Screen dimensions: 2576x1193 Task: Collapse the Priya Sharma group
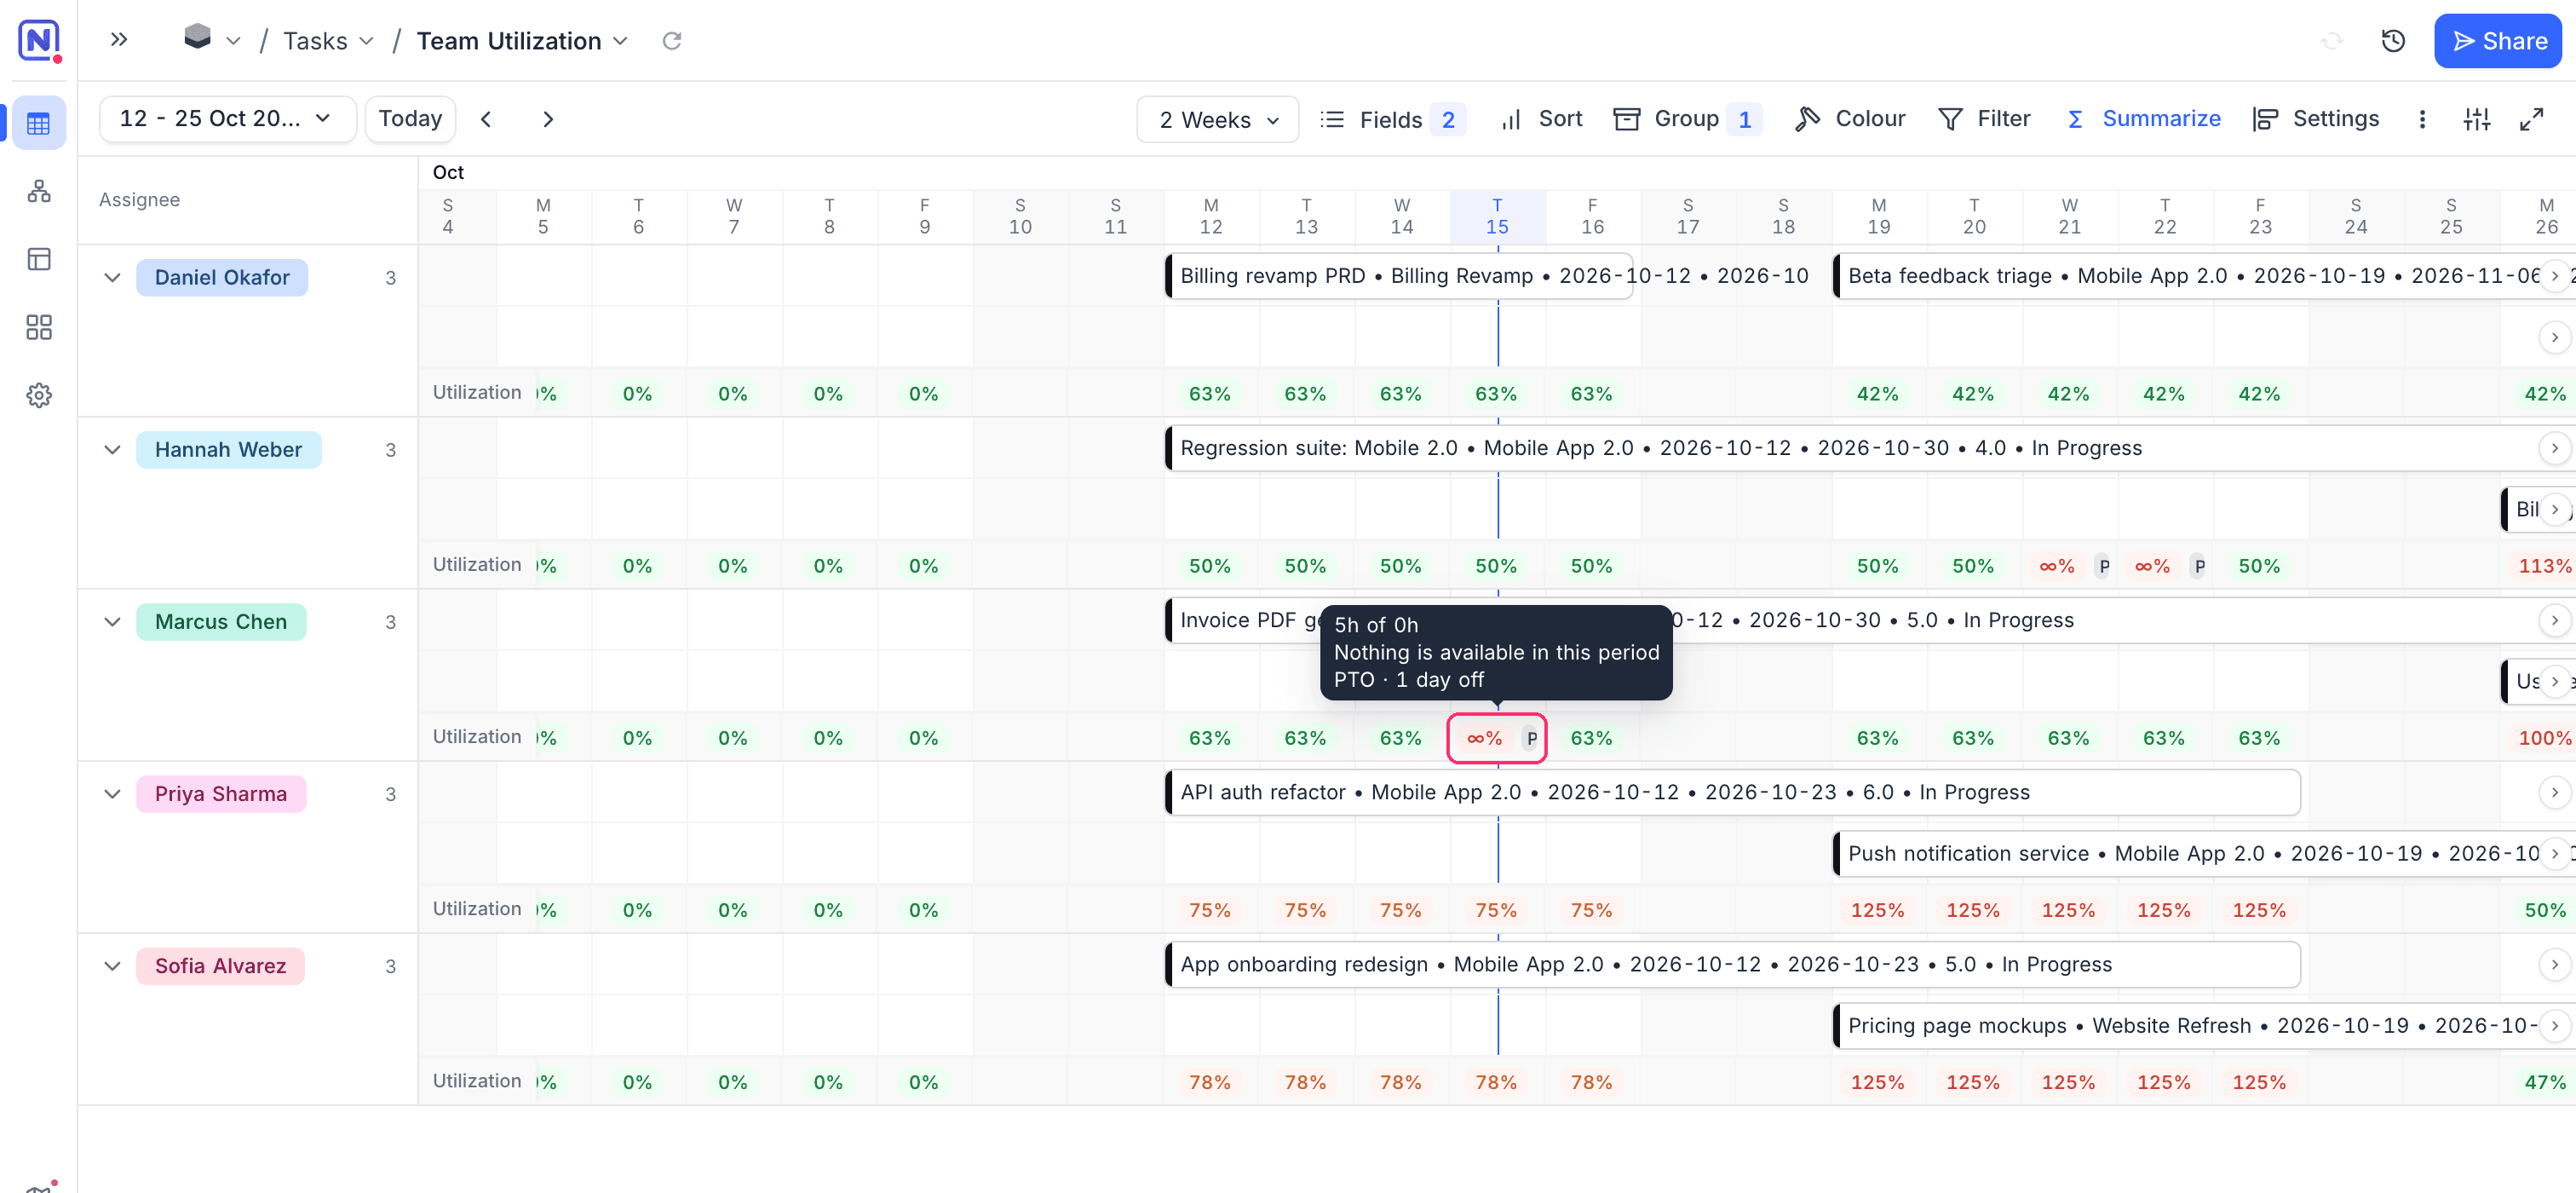pos(112,793)
